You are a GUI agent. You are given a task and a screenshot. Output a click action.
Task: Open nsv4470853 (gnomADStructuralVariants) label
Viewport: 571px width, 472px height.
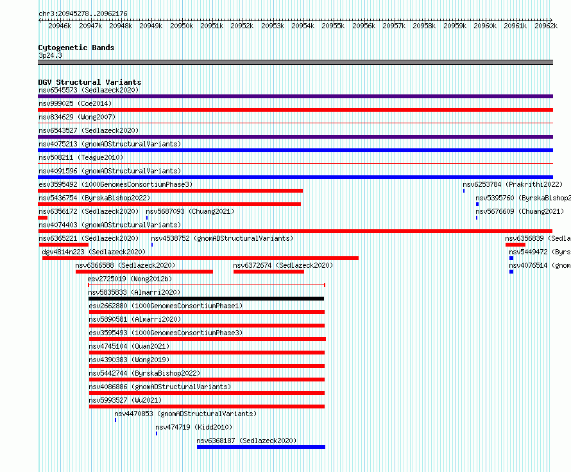pos(185,414)
